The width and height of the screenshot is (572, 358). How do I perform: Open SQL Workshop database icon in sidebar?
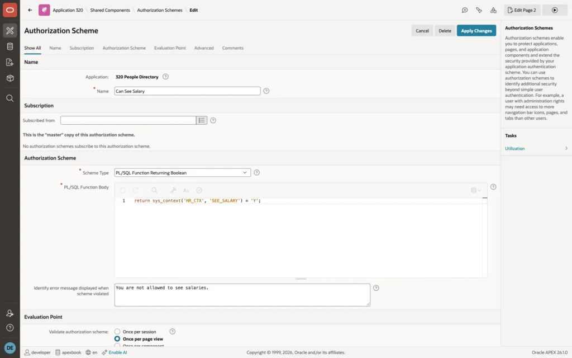[10, 46]
